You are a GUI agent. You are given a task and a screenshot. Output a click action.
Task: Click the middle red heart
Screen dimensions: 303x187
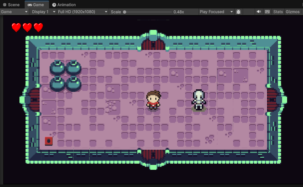pyautogui.click(x=27, y=28)
